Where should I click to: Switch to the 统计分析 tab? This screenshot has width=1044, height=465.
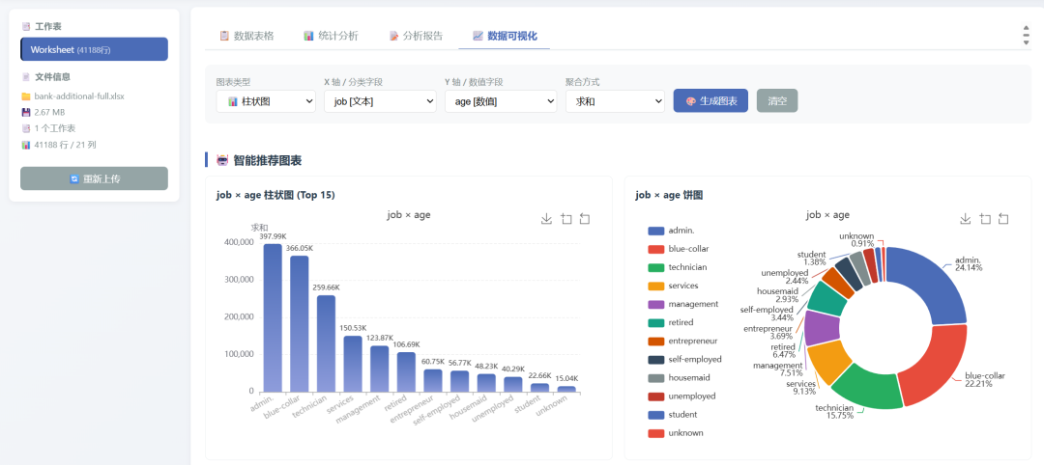coord(331,36)
